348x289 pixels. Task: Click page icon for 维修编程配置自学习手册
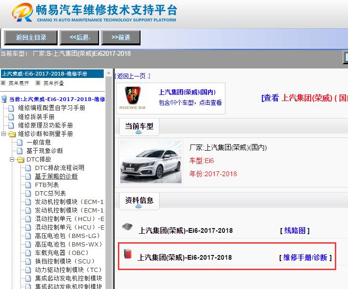click(x=11, y=108)
